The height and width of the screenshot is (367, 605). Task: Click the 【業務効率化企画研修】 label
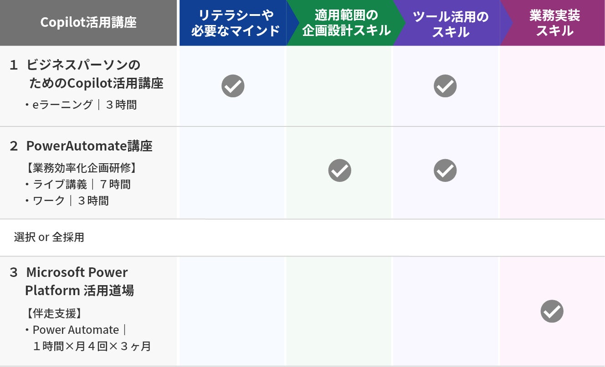[x=81, y=168]
